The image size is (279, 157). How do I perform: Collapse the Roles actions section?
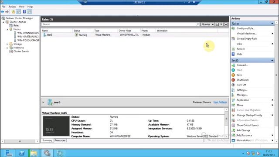tap(272, 24)
